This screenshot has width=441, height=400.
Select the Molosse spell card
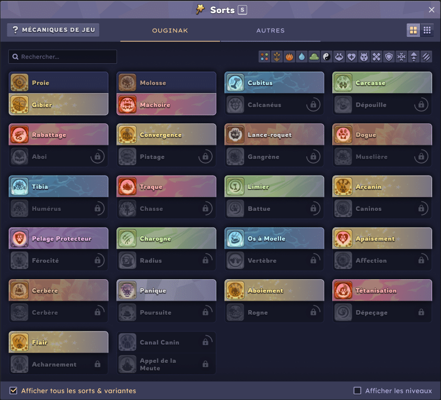pos(167,83)
